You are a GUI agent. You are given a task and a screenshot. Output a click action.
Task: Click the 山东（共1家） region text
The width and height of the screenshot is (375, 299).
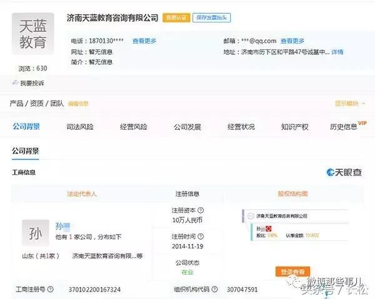point(41,256)
